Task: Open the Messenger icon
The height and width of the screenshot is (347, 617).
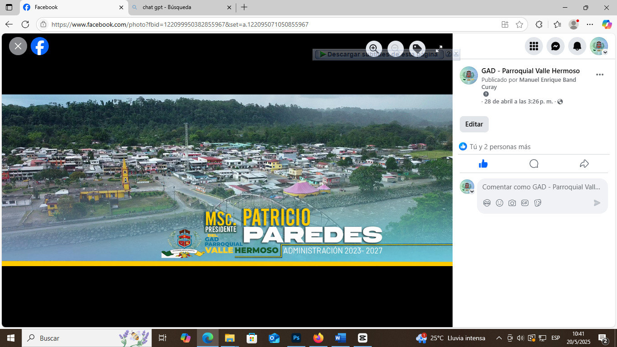Action: coord(556,46)
